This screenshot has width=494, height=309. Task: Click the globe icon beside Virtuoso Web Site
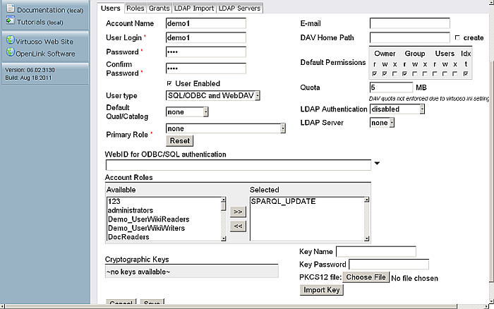11,40
